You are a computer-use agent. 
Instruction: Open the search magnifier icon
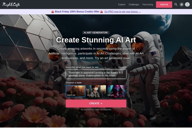click(x=176, y=4)
